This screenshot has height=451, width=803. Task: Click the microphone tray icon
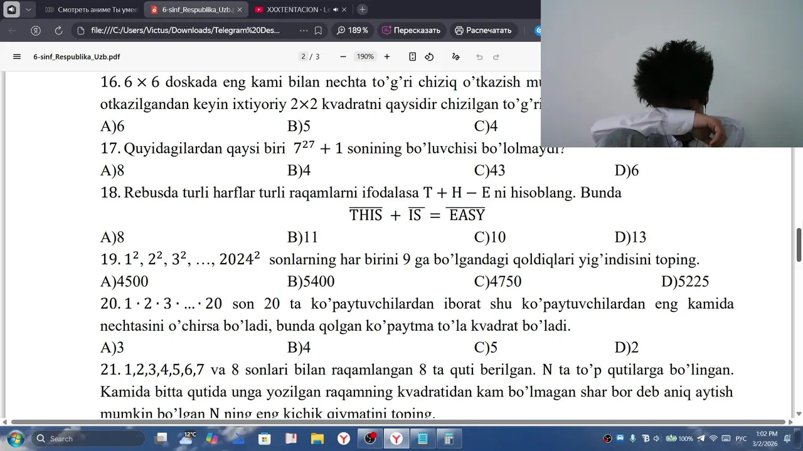point(632,438)
